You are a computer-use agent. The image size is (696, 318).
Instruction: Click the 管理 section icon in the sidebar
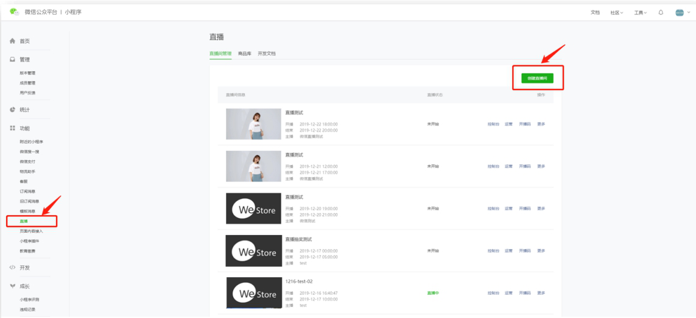coord(12,60)
